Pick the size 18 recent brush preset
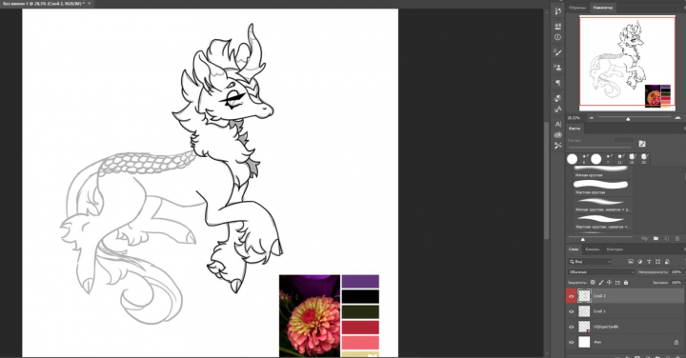The image size is (686, 358). click(632, 158)
